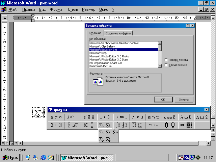
Task: Enable 'В виде значка' checkbox
Action: (166, 65)
